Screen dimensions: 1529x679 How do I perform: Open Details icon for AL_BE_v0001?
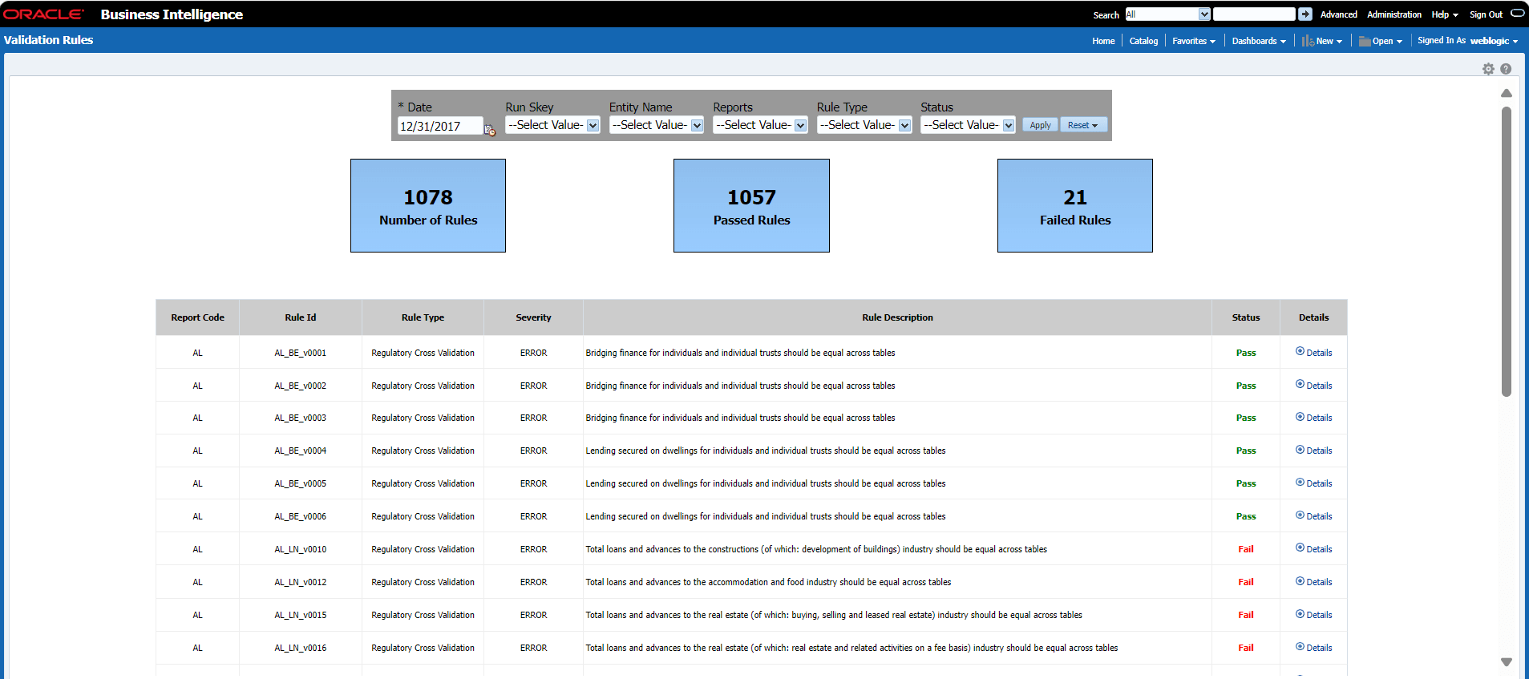pyautogui.click(x=1300, y=351)
